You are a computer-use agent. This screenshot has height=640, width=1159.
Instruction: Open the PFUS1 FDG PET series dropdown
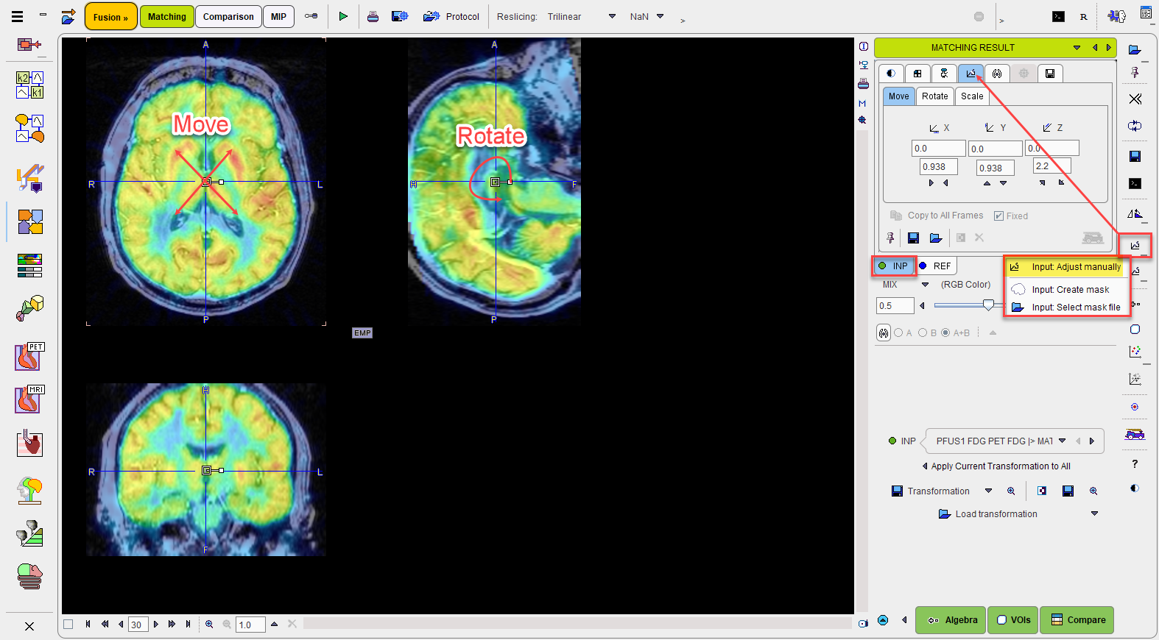(1062, 441)
